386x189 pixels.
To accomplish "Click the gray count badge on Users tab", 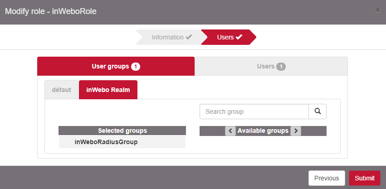I will pos(281,67).
